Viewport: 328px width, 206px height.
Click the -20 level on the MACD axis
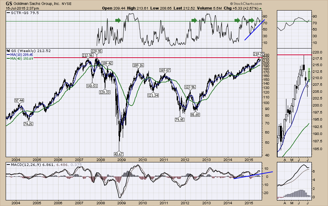click(266, 193)
